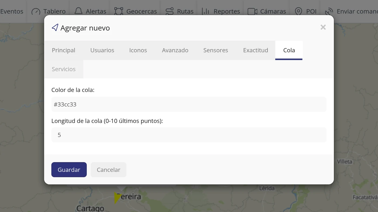Click the Lérida label on map
Image resolution: width=378 pixels, height=212 pixels.
pyautogui.click(x=267, y=188)
